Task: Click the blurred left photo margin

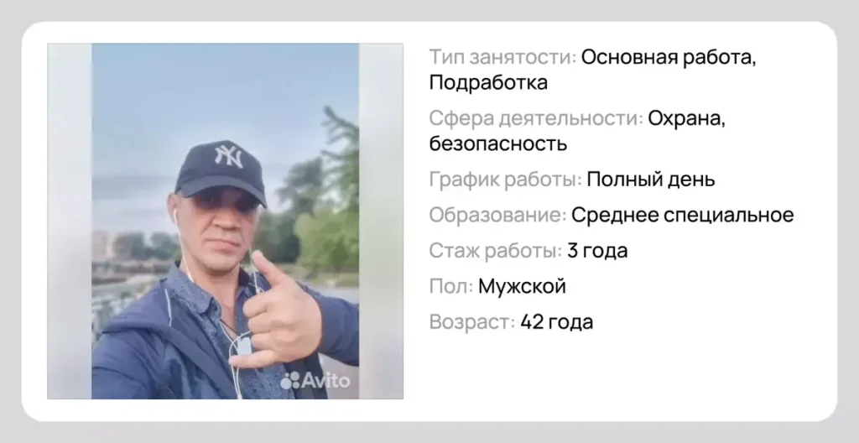Action: pyautogui.click(x=70, y=221)
